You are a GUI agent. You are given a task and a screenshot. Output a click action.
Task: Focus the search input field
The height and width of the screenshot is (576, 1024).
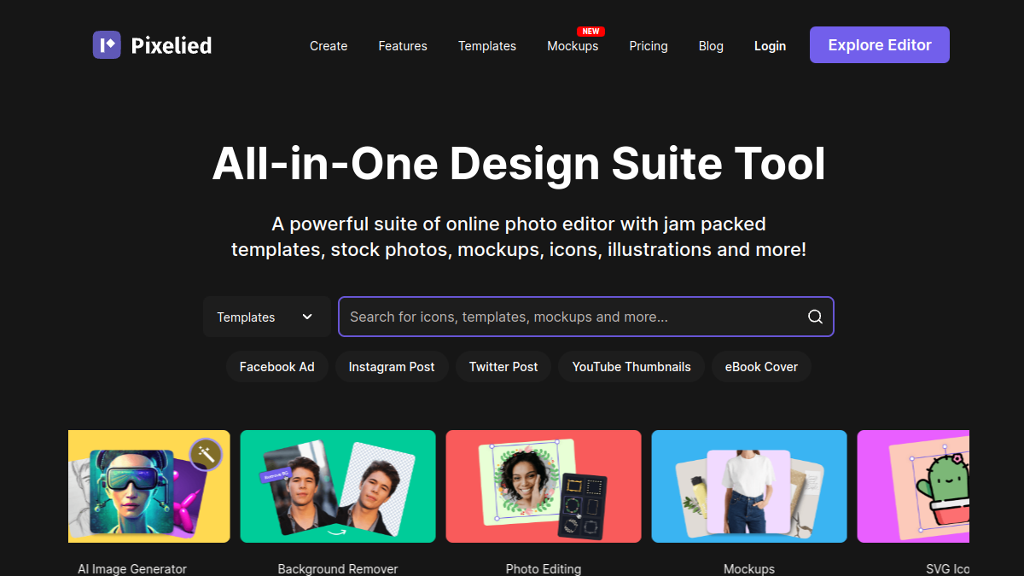click(586, 317)
